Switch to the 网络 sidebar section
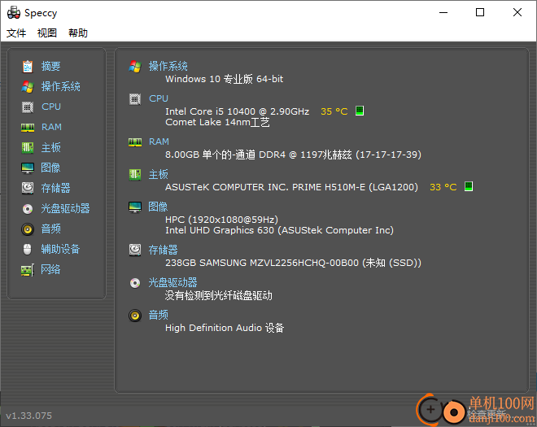 (x=50, y=269)
